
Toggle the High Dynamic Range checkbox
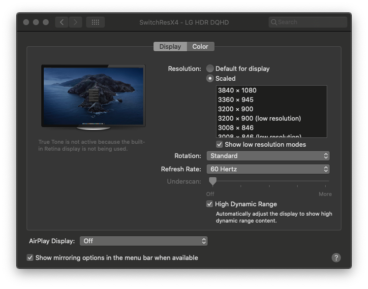[210, 204]
